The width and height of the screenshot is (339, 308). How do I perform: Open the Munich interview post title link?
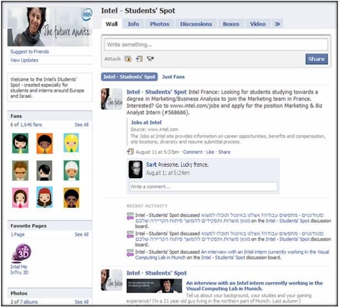254,286
